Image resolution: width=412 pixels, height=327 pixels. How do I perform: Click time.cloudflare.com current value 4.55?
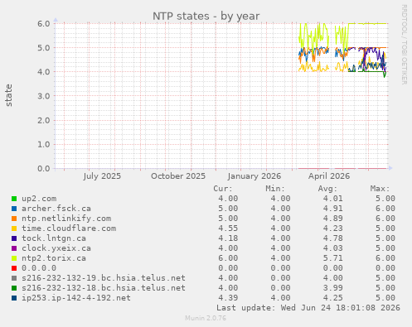228,228
